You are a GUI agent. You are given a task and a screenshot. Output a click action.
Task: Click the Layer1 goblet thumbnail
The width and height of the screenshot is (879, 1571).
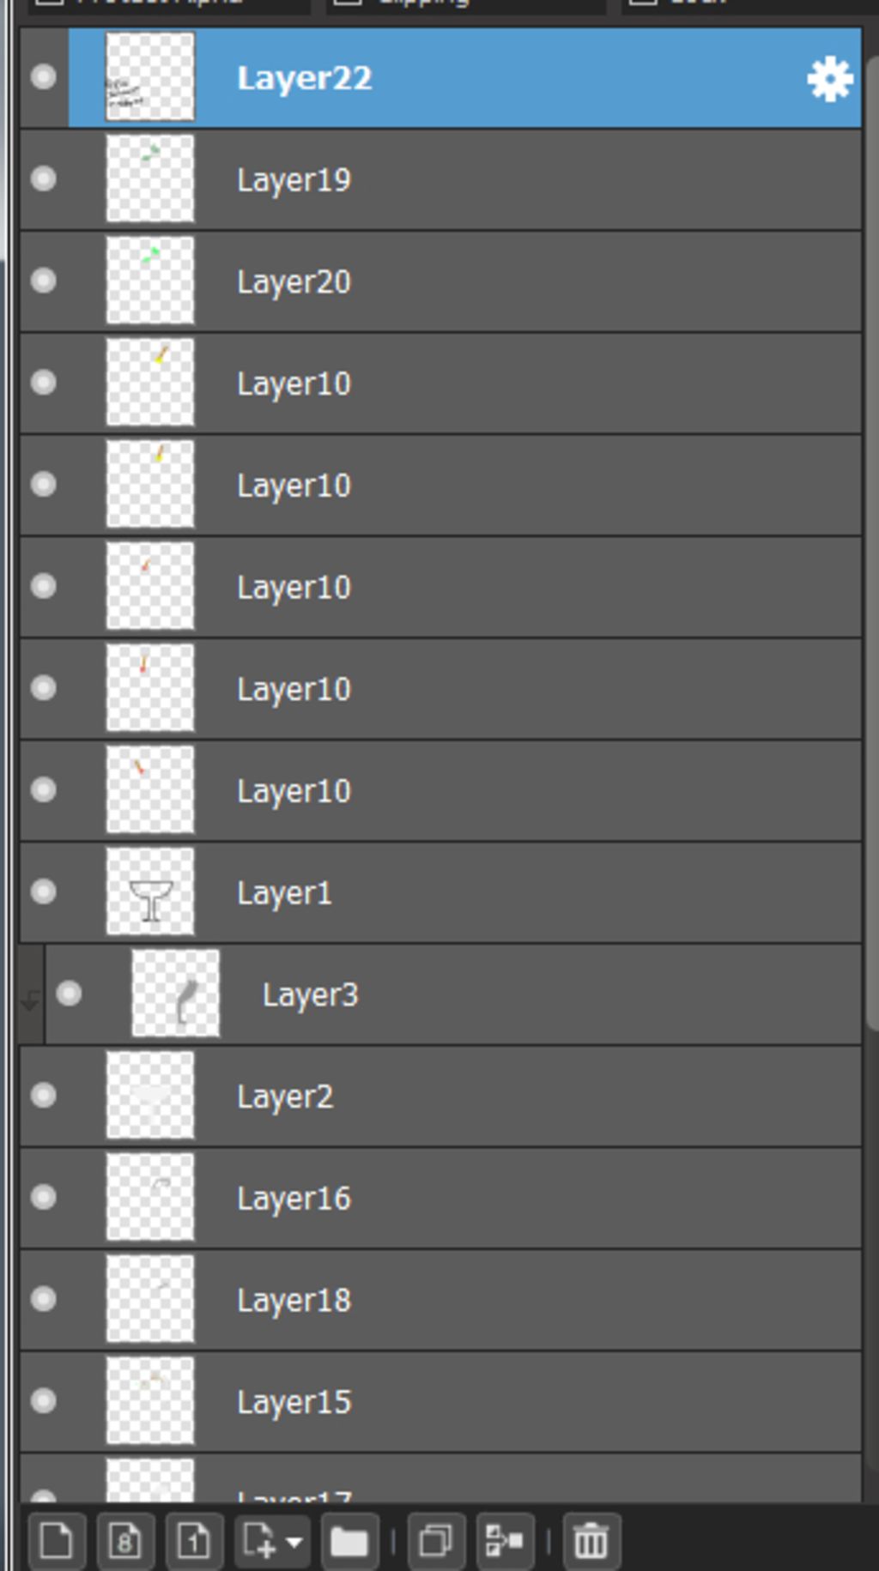(x=150, y=891)
